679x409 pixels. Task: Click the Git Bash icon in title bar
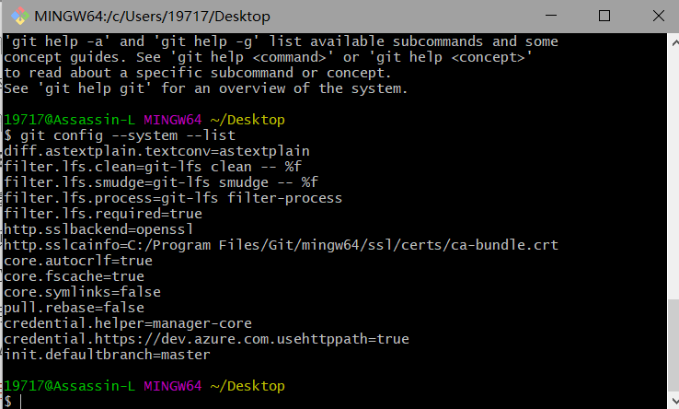pyautogui.click(x=16, y=16)
